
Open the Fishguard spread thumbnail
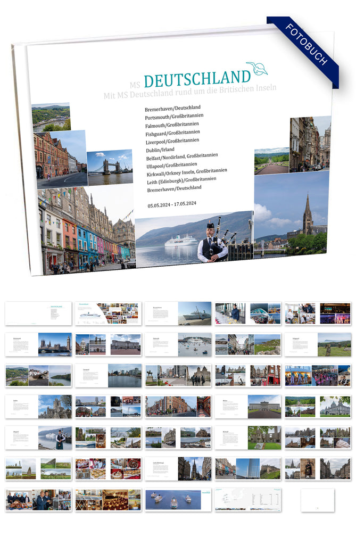coord(318,344)
